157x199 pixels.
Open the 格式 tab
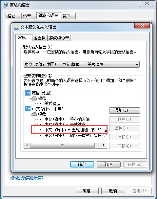(13, 16)
